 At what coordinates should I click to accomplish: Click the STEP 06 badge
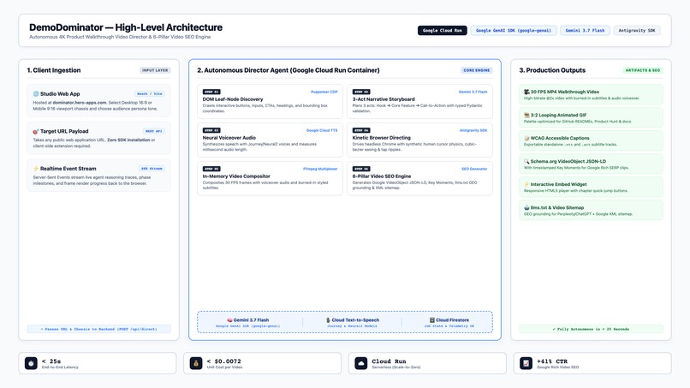tap(361, 169)
